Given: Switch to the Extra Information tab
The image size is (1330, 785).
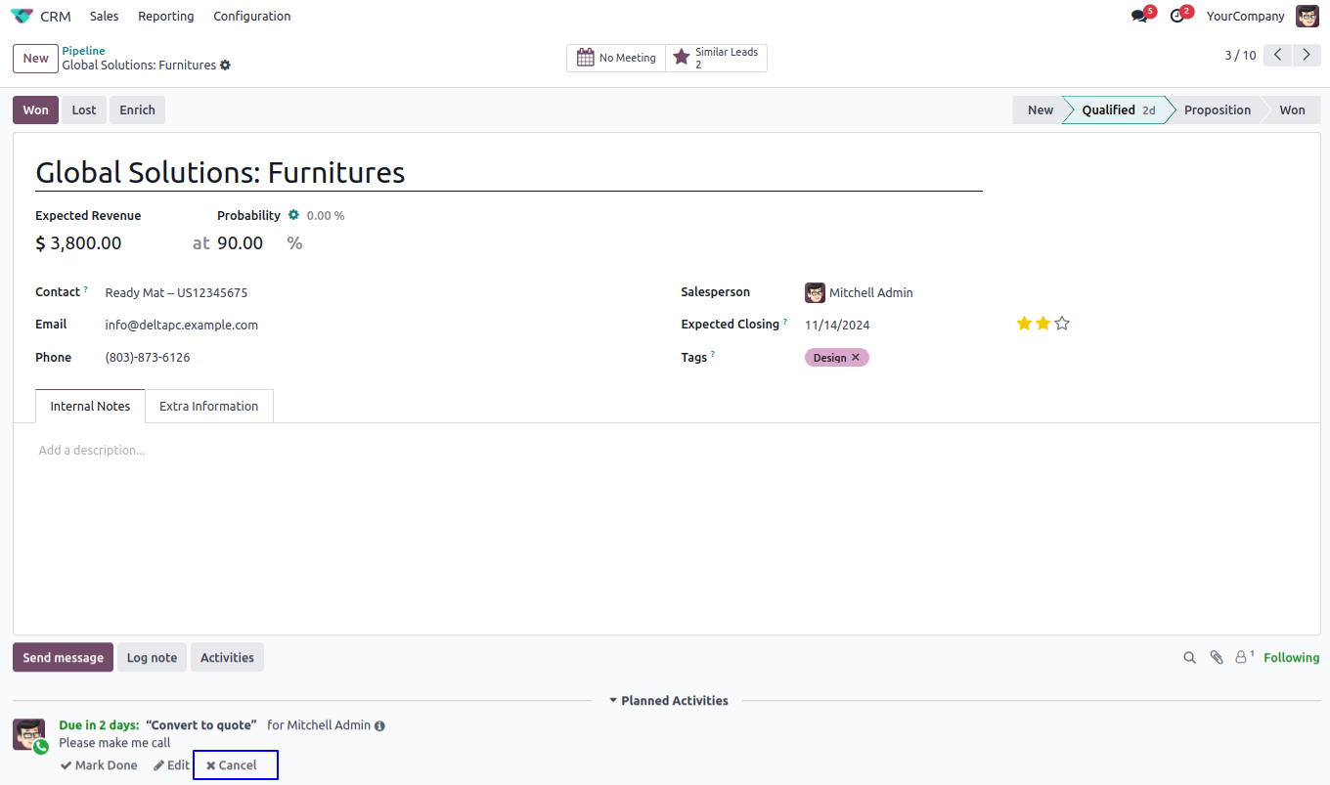Looking at the screenshot, I should pos(208,407).
